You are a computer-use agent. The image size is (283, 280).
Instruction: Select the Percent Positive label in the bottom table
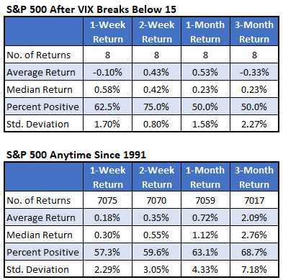[42, 252]
